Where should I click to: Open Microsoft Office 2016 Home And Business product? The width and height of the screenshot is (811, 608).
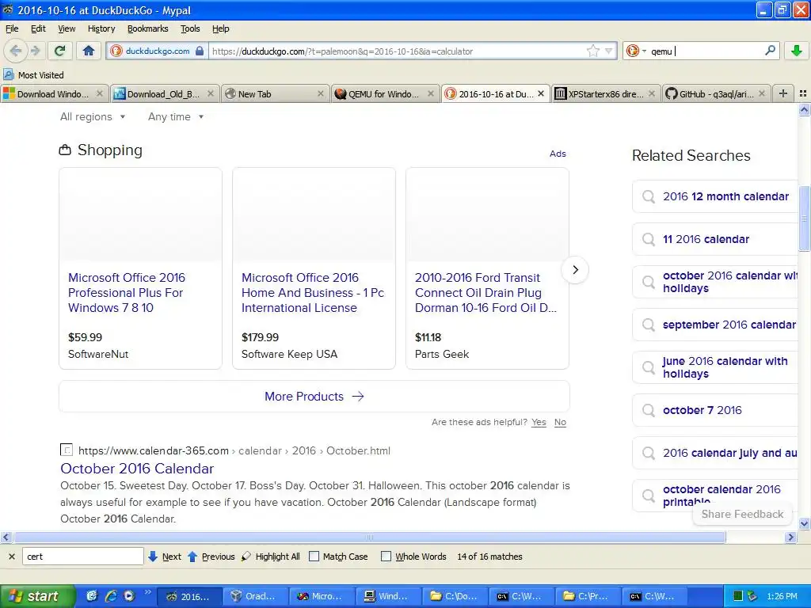click(x=312, y=293)
